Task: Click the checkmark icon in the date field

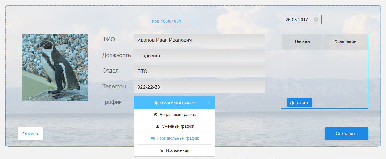Action: tap(316, 20)
